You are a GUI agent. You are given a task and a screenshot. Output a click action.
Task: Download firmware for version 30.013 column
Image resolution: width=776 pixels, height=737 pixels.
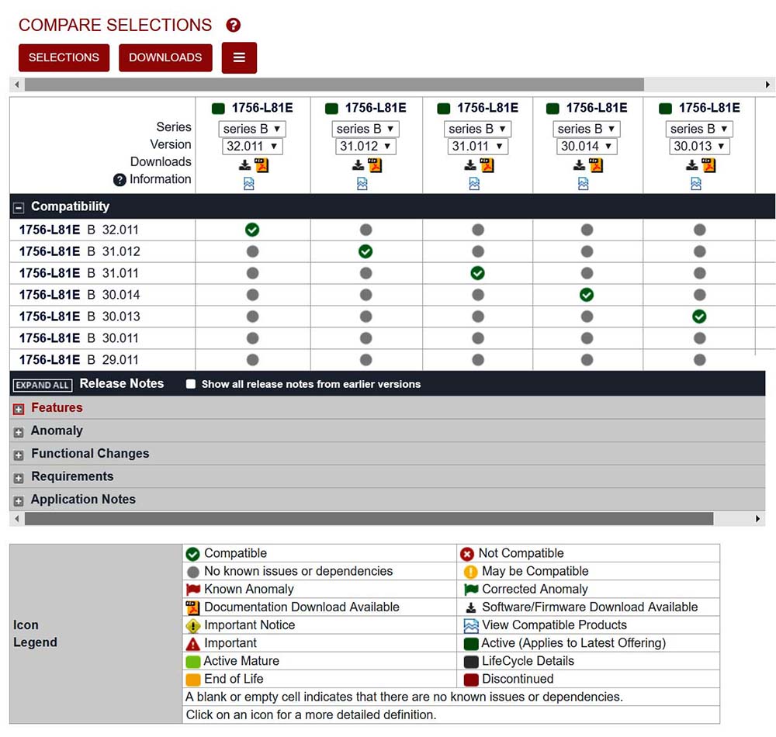[x=692, y=164]
